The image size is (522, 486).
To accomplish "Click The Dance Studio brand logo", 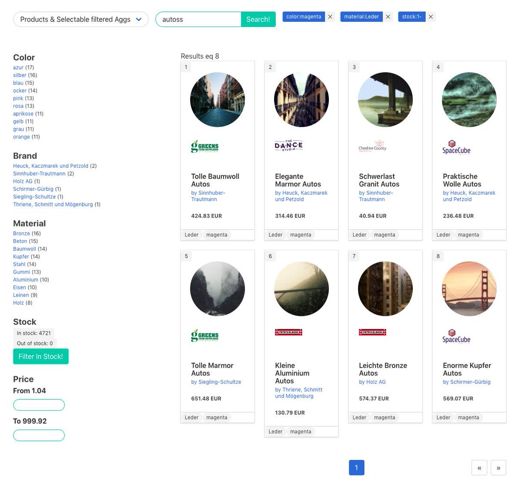I will [288, 146].
